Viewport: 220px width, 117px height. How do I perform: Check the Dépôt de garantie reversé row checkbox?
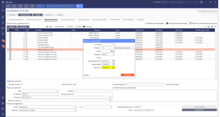click(10, 50)
